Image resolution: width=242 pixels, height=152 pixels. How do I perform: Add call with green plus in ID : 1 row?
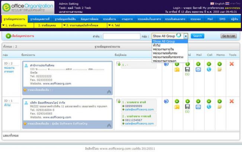pyautogui.click(x=209, y=101)
